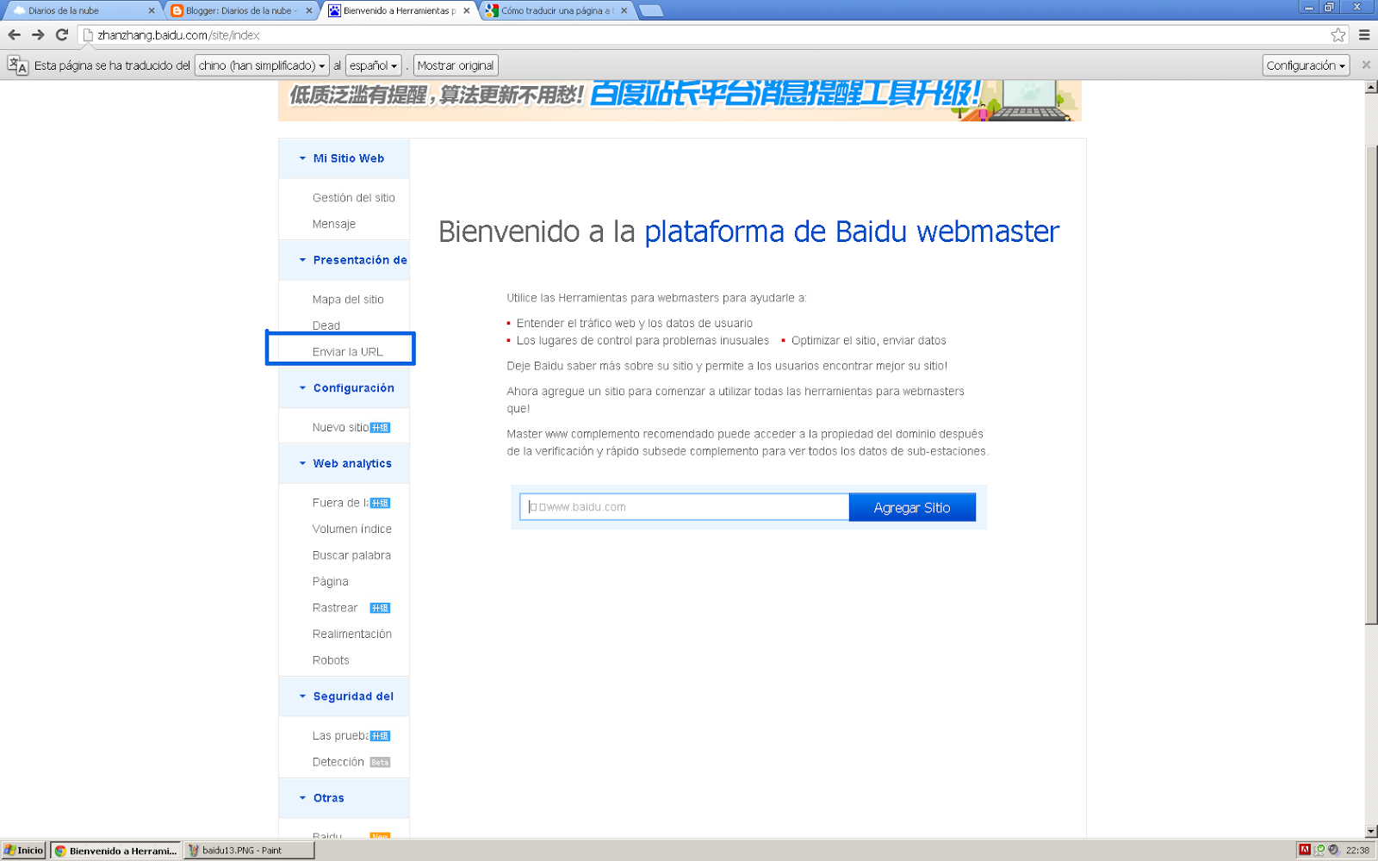
Task: Select Chrome 'Bienvenido a Herrami...' taskbar item
Action: (115, 851)
